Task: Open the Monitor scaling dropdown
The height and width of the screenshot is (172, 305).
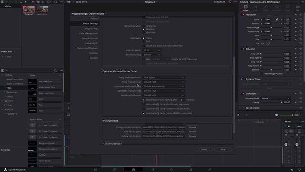Action: point(152,55)
